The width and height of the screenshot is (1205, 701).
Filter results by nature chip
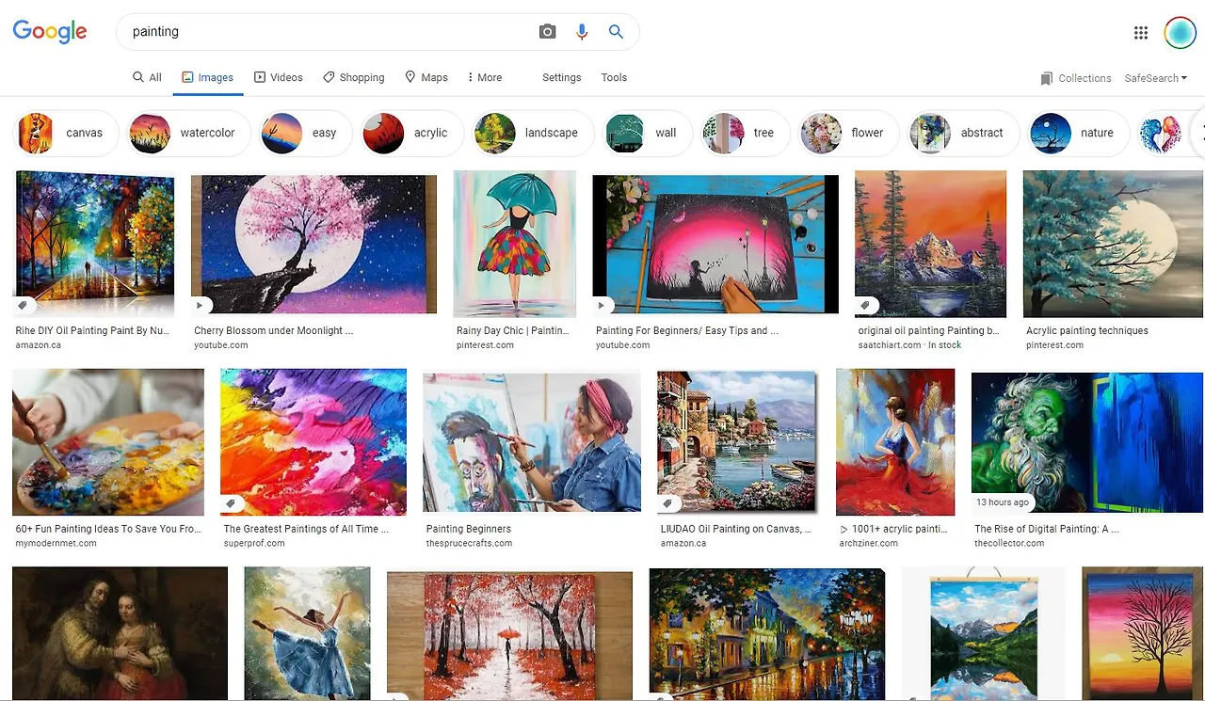click(1079, 133)
